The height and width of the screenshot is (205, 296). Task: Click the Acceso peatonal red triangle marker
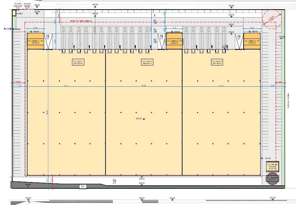tap(17, 8)
